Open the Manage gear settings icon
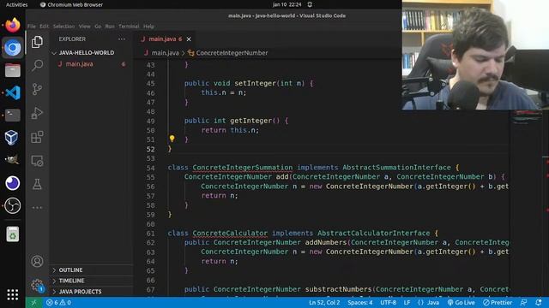 point(37,285)
